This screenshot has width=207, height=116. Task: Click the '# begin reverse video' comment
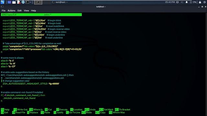[59, 29]
